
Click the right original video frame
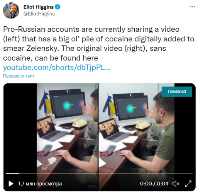(x=137, y=128)
